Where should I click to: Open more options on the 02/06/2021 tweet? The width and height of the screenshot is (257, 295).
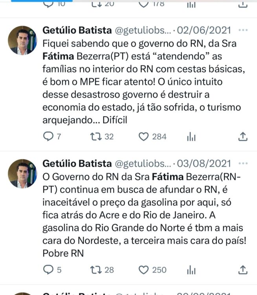(244, 30)
